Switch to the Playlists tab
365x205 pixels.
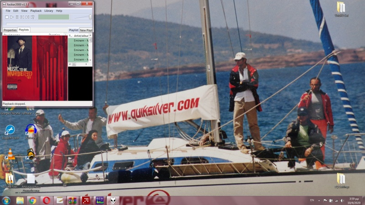pyautogui.click(x=24, y=30)
